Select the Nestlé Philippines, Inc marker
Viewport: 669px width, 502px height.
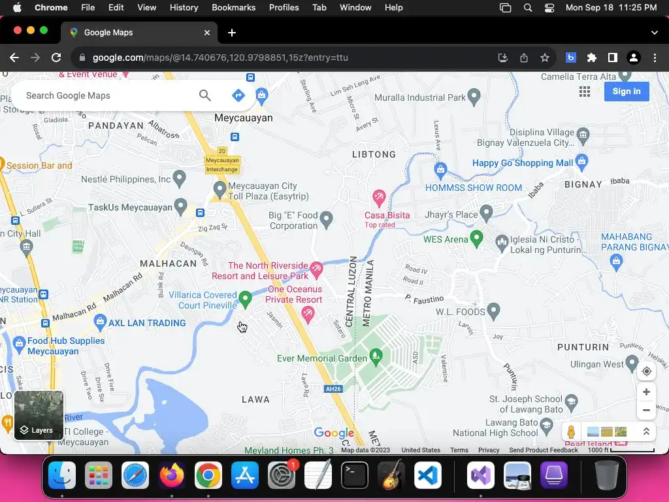click(179, 178)
